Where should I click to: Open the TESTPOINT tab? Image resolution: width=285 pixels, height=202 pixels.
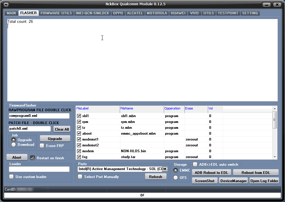(x=228, y=13)
